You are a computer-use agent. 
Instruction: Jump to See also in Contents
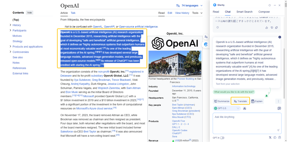[17, 57]
